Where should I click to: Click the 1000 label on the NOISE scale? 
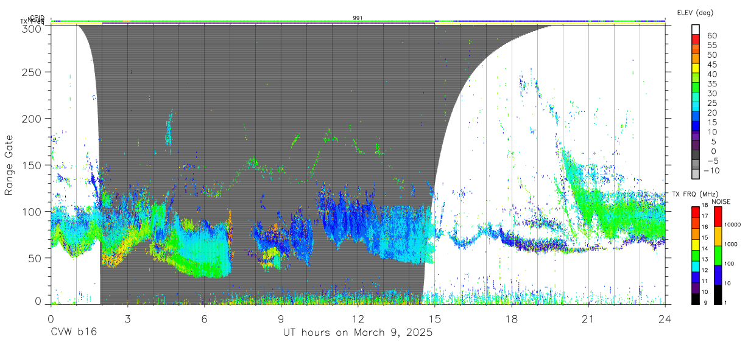[x=732, y=245]
